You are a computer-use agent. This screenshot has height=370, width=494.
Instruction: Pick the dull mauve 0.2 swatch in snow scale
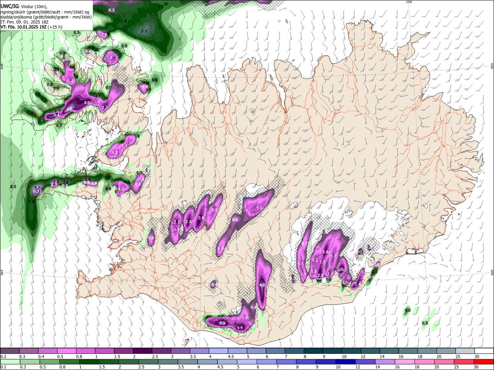tap(10, 351)
